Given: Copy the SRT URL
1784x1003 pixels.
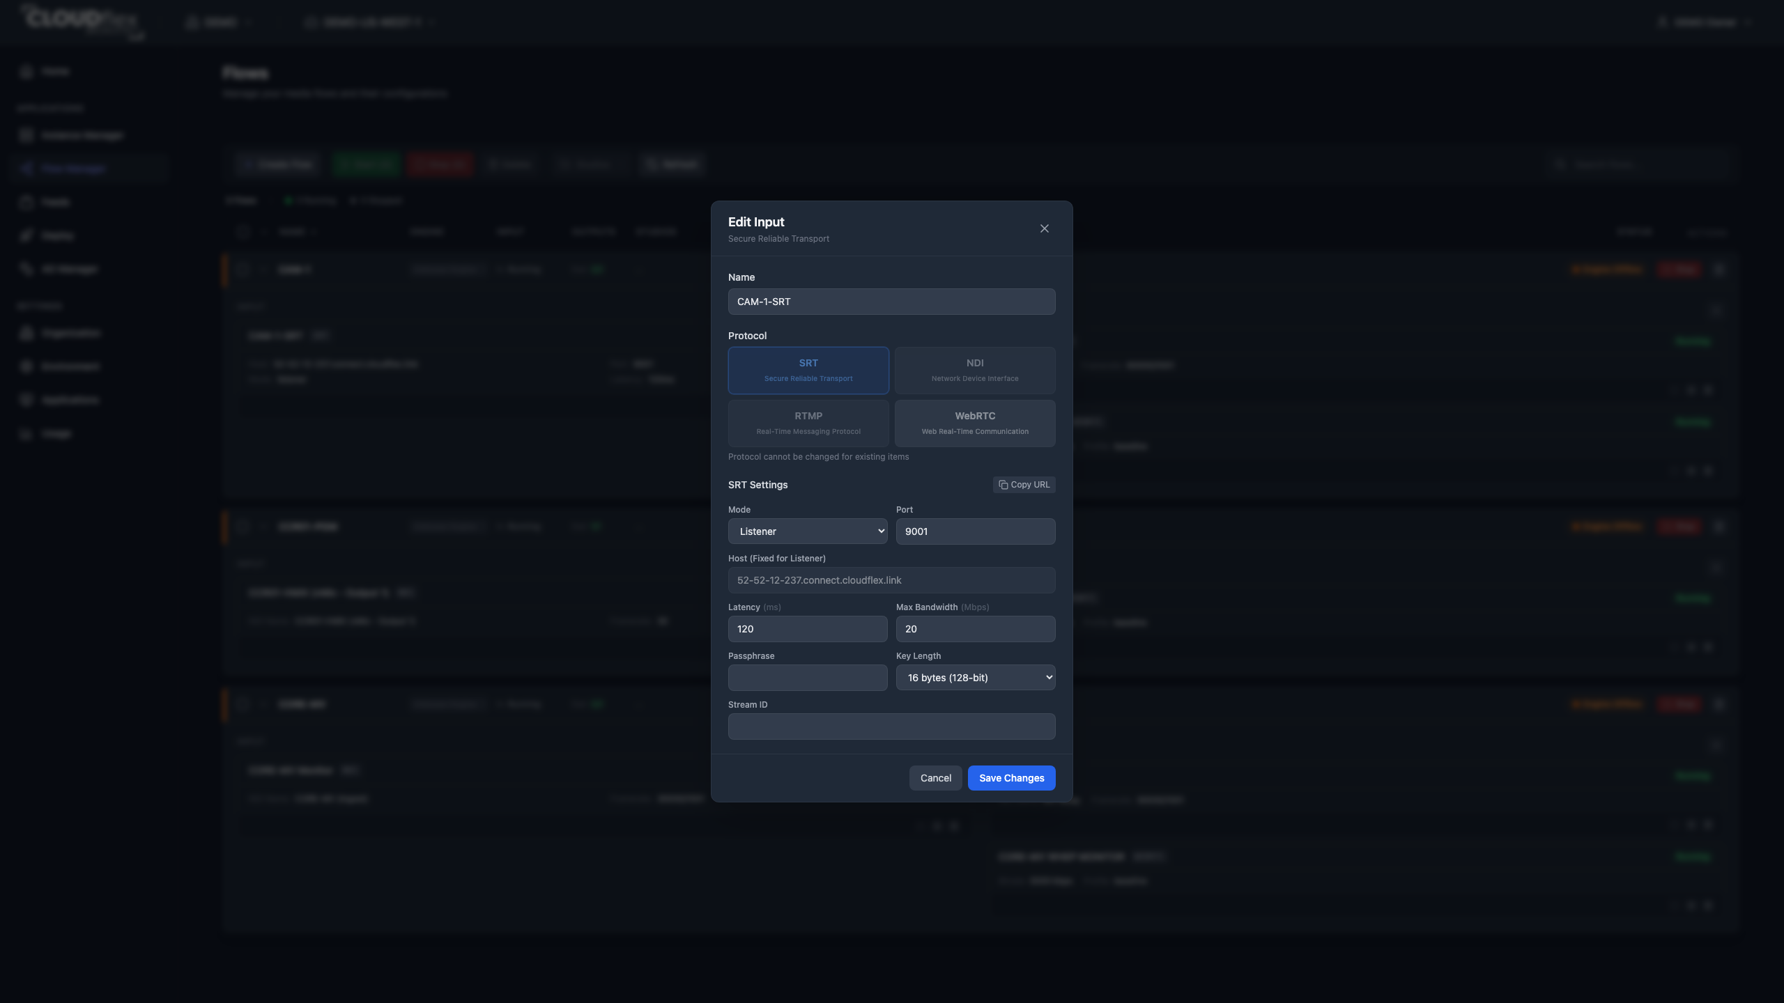Looking at the screenshot, I should [1024, 485].
